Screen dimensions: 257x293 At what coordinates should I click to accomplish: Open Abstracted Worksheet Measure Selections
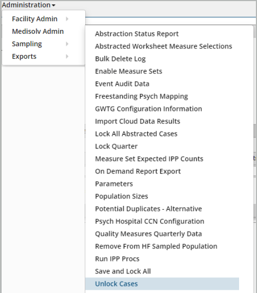(x=164, y=46)
